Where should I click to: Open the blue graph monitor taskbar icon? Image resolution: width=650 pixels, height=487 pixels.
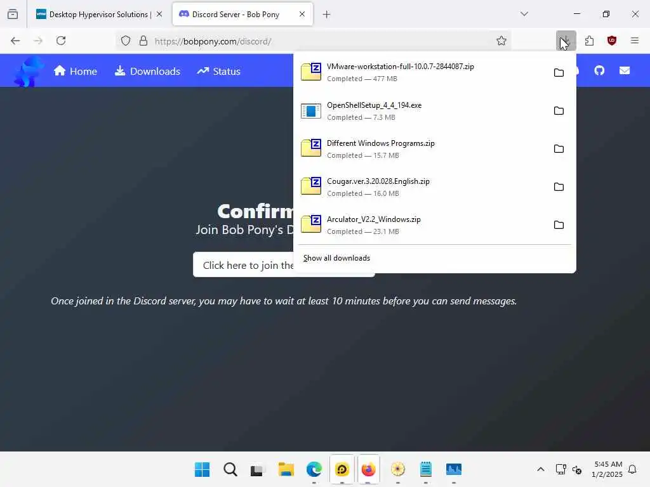click(x=453, y=469)
